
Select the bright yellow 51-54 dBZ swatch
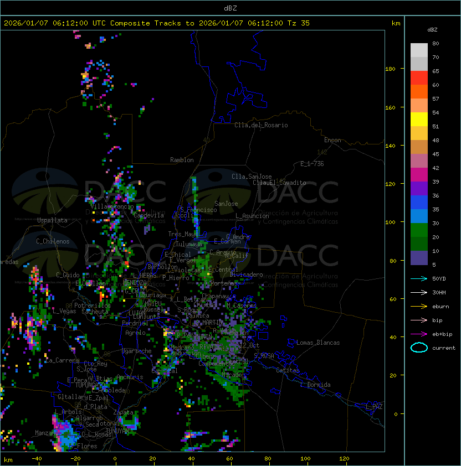click(419, 119)
